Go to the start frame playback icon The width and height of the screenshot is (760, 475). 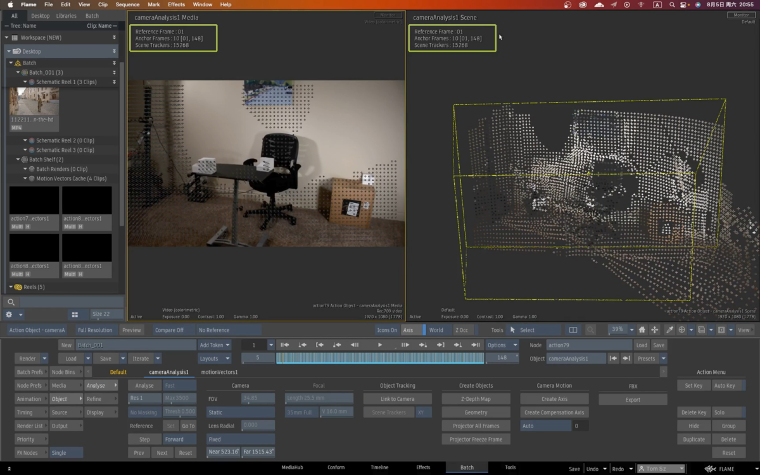point(285,345)
